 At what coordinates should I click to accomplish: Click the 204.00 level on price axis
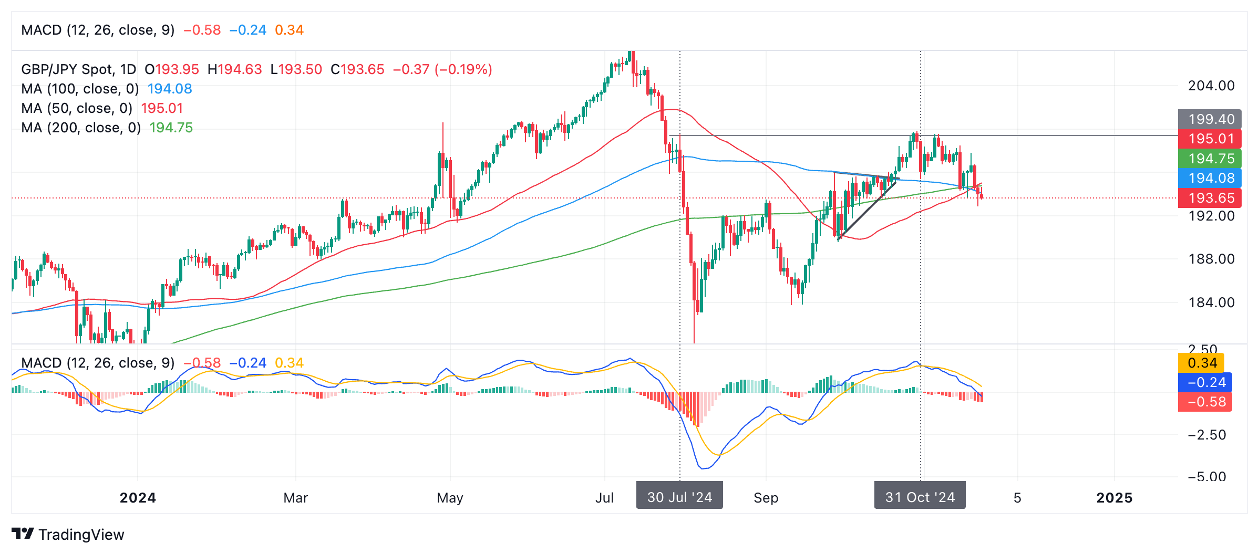pos(1211,86)
